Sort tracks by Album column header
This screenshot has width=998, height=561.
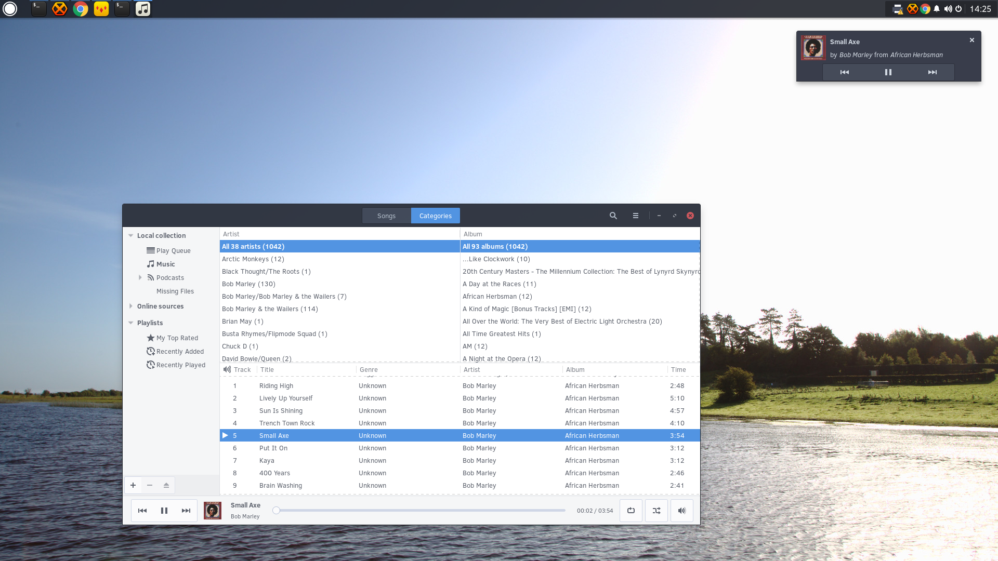(x=615, y=369)
